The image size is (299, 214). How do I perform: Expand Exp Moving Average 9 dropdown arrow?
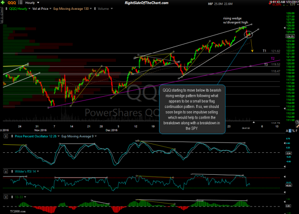tap(95, 136)
